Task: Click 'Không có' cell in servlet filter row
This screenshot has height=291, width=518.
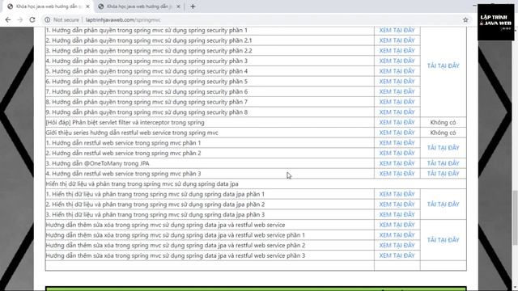Action: (443, 122)
